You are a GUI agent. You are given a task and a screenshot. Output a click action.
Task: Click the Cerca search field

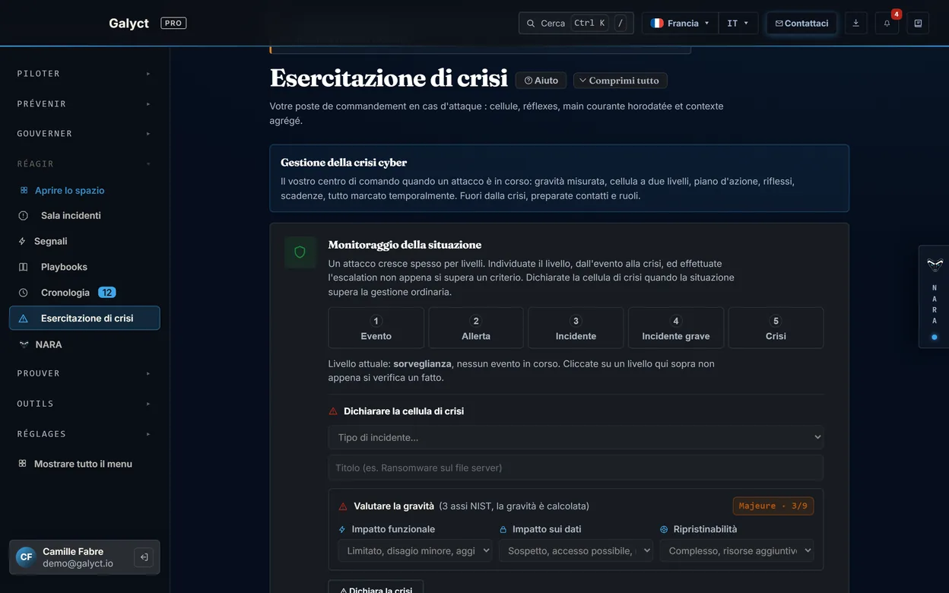pos(576,24)
